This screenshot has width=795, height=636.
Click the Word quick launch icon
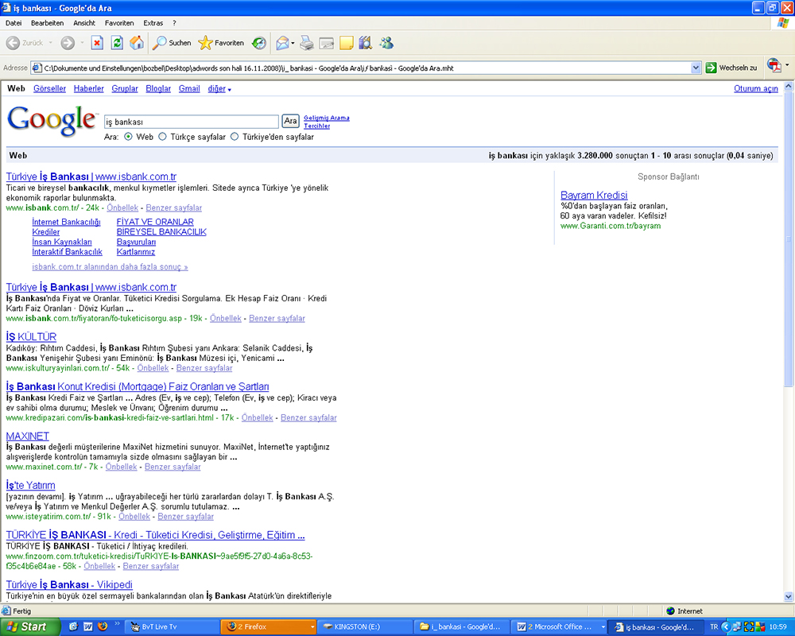tap(87, 627)
